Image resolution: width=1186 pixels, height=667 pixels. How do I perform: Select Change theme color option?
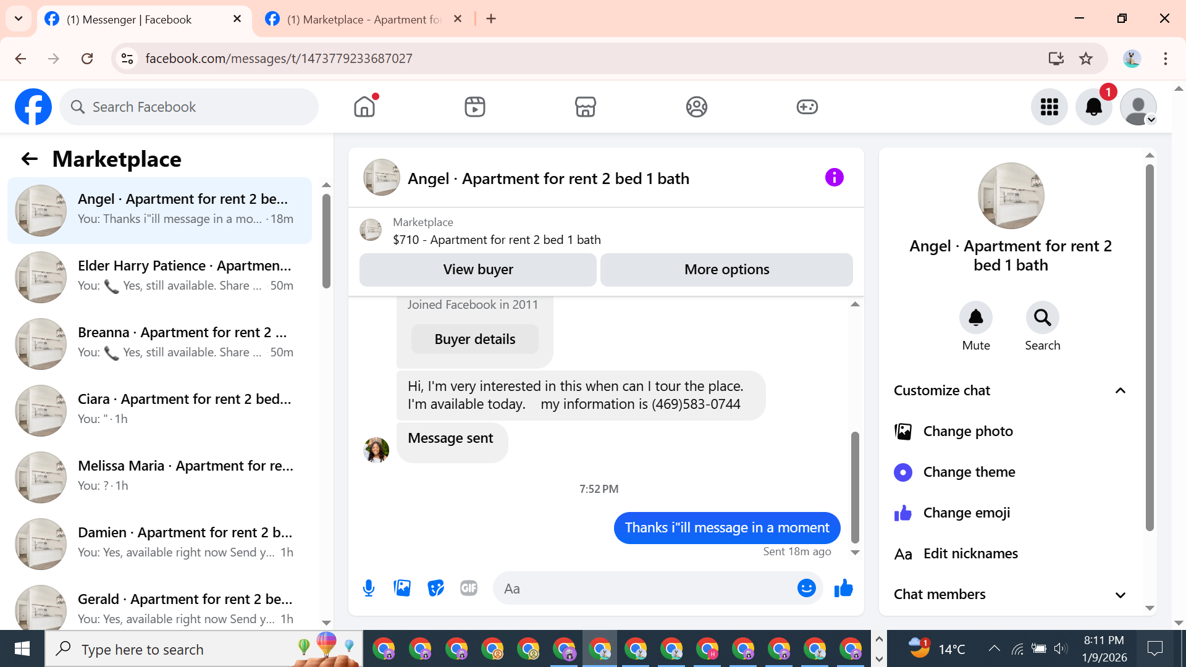(969, 472)
